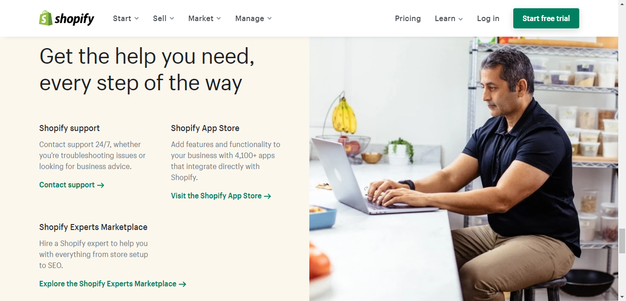626x301 pixels.
Task: Open the Start navigation menu
Action: [x=126, y=18]
